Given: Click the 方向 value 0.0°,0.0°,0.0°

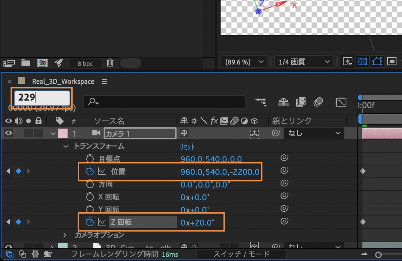Looking at the screenshot, I should 205,185.
